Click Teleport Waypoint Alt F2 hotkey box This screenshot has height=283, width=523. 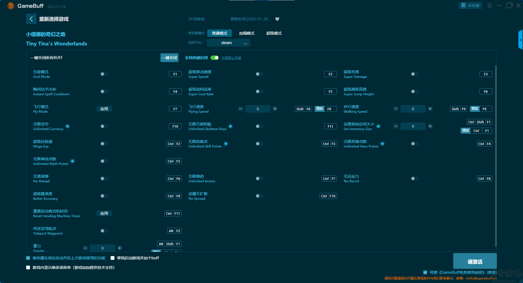(x=174, y=231)
